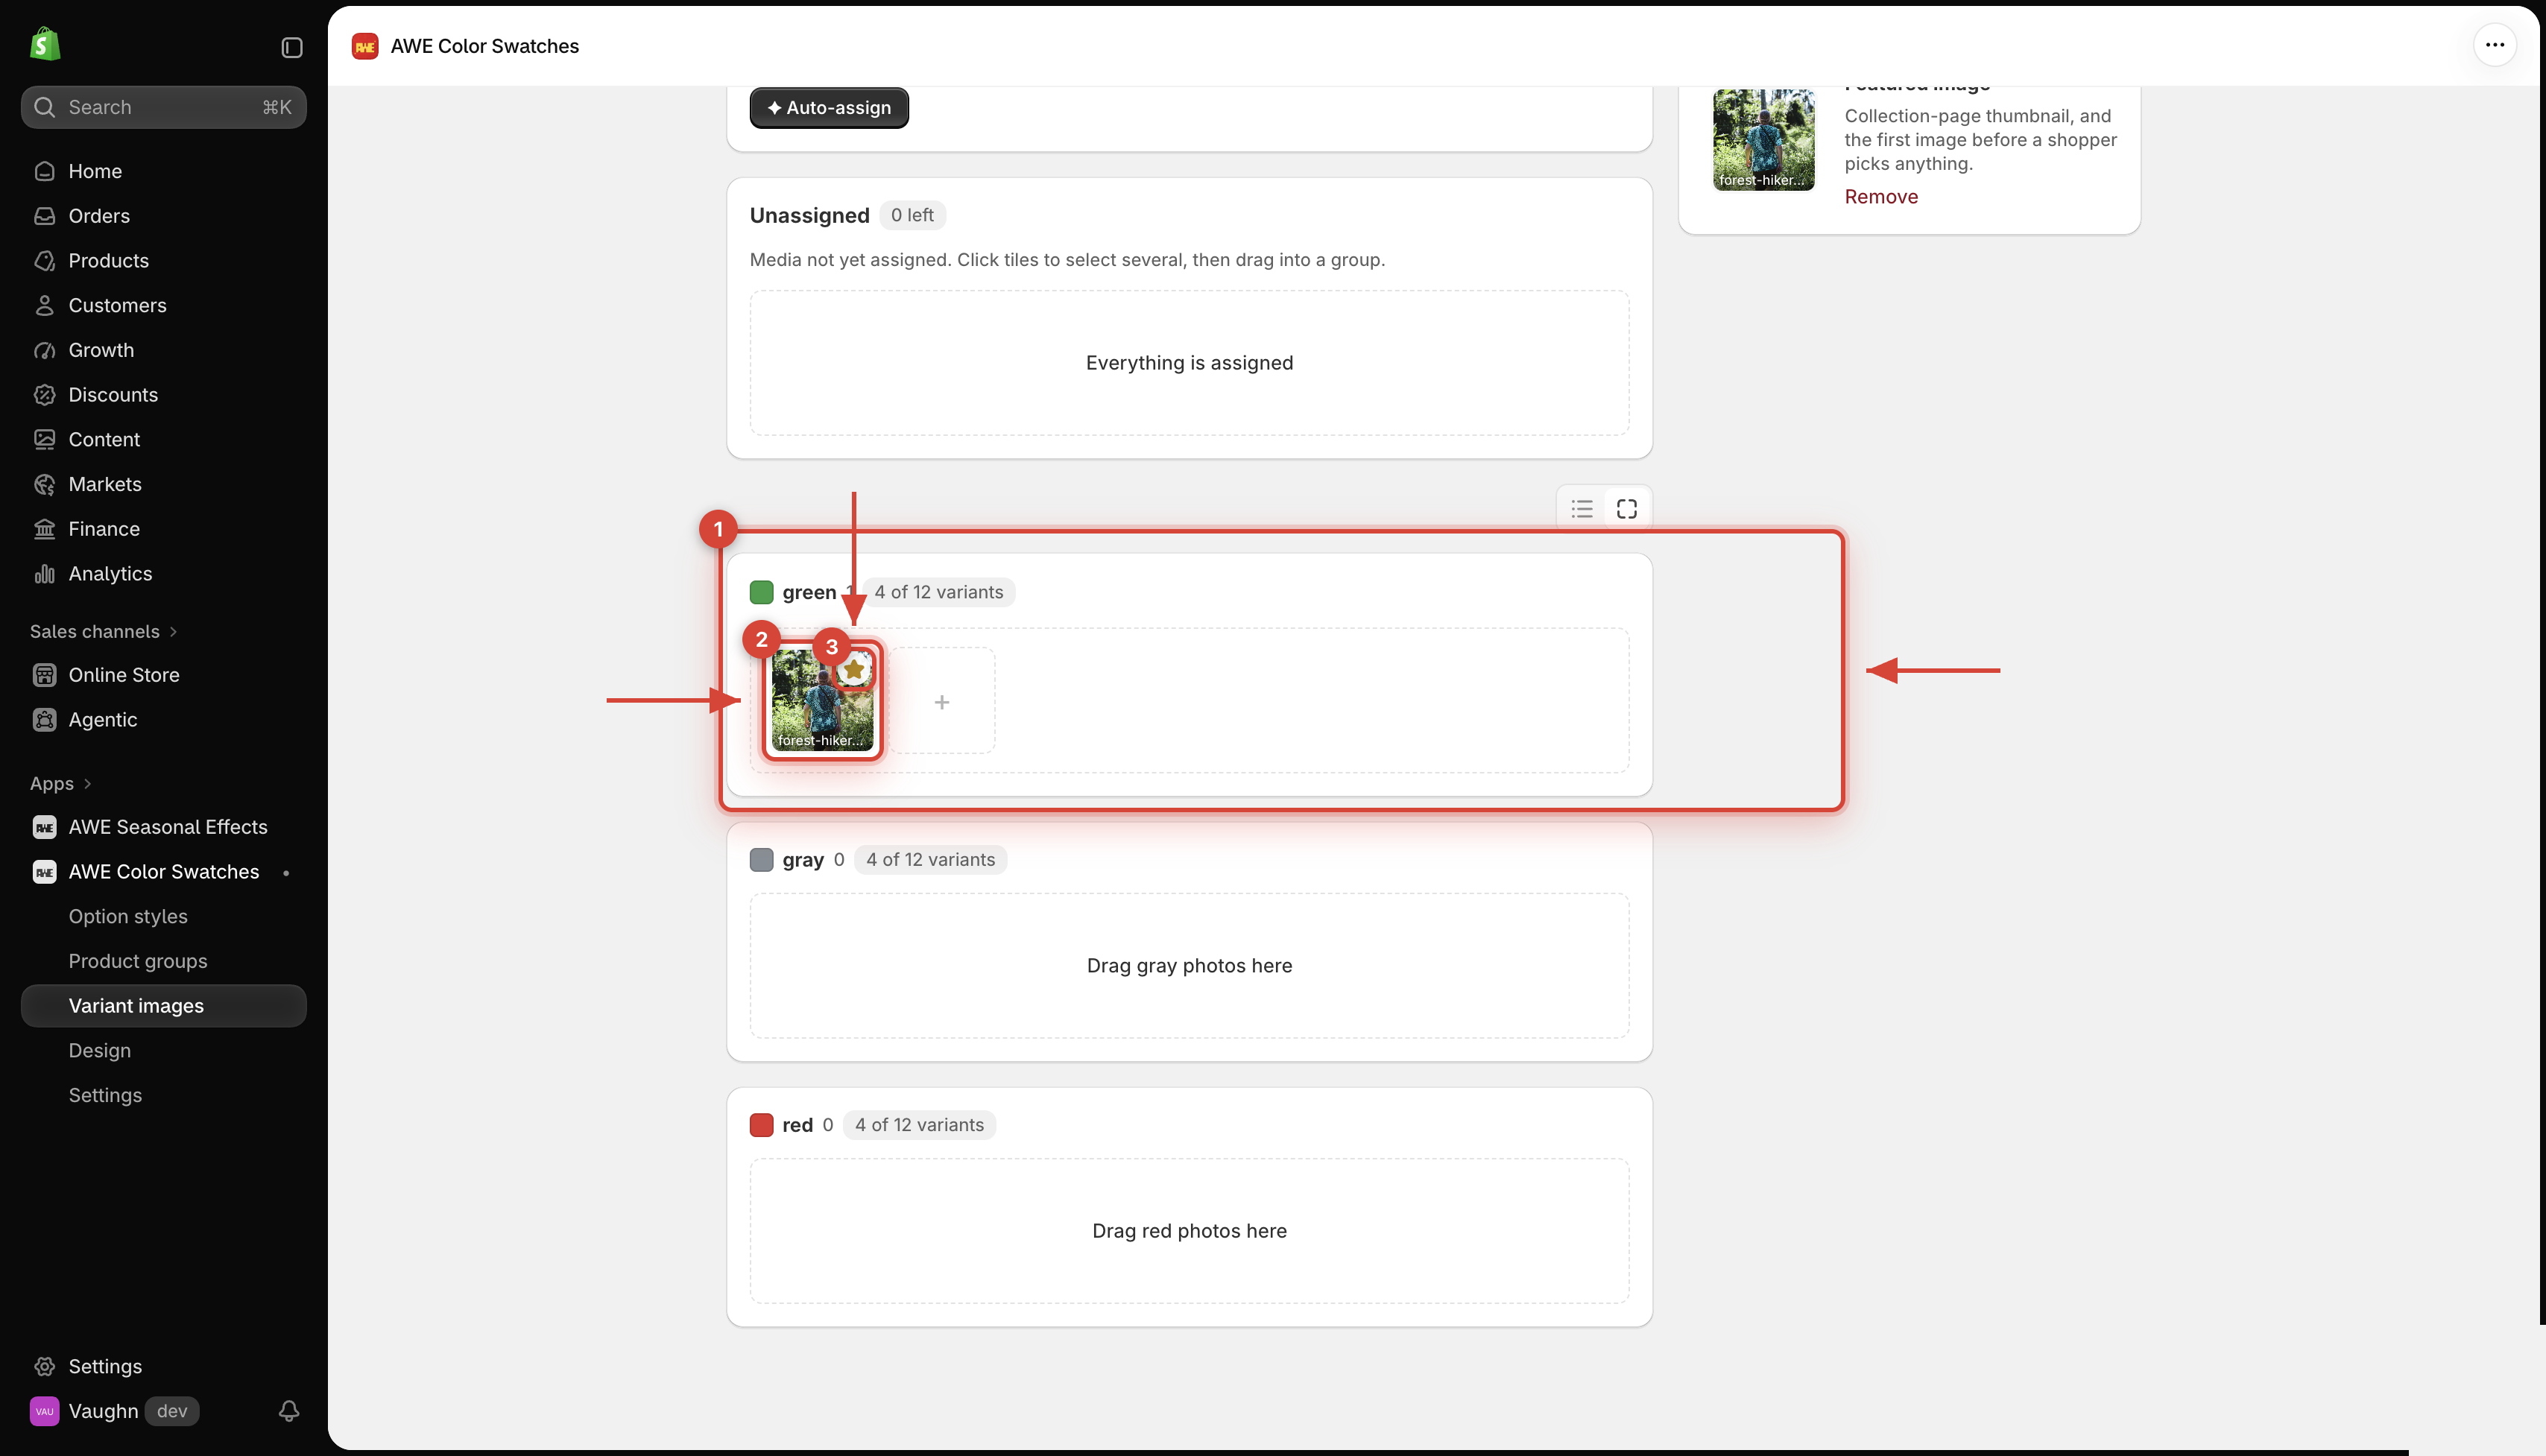Click the Content icon in sidebar

coord(44,439)
